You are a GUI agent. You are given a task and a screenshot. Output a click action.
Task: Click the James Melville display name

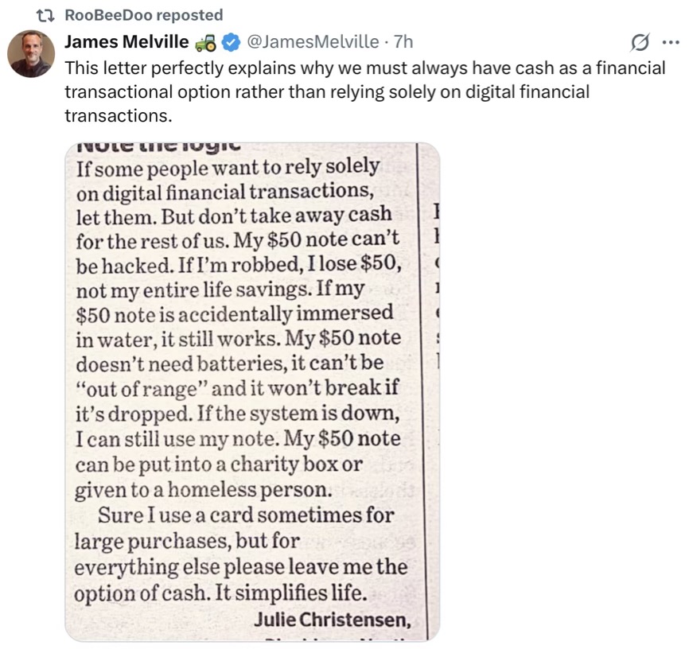click(x=127, y=41)
